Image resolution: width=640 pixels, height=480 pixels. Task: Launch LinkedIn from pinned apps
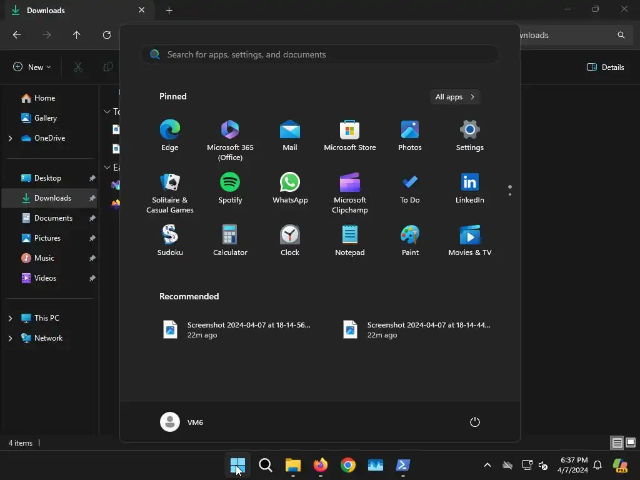470,188
